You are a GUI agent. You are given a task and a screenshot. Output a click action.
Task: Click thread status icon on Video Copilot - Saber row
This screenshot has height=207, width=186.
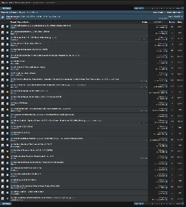pyautogui.click(x=3, y=193)
